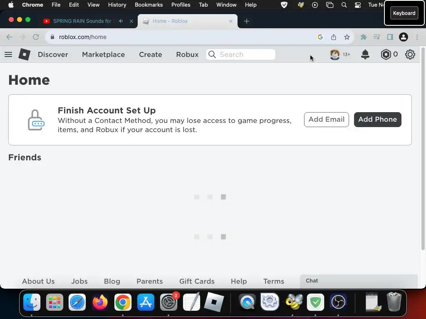Open the Profiles menu

pos(181,5)
